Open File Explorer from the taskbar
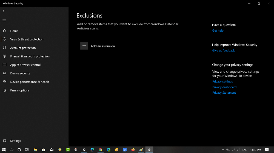Screen dimensions: 274x153 coord(35,150)
